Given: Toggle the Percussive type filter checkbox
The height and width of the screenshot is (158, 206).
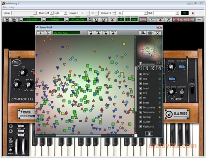Looking at the screenshot, I should click(x=141, y=107).
